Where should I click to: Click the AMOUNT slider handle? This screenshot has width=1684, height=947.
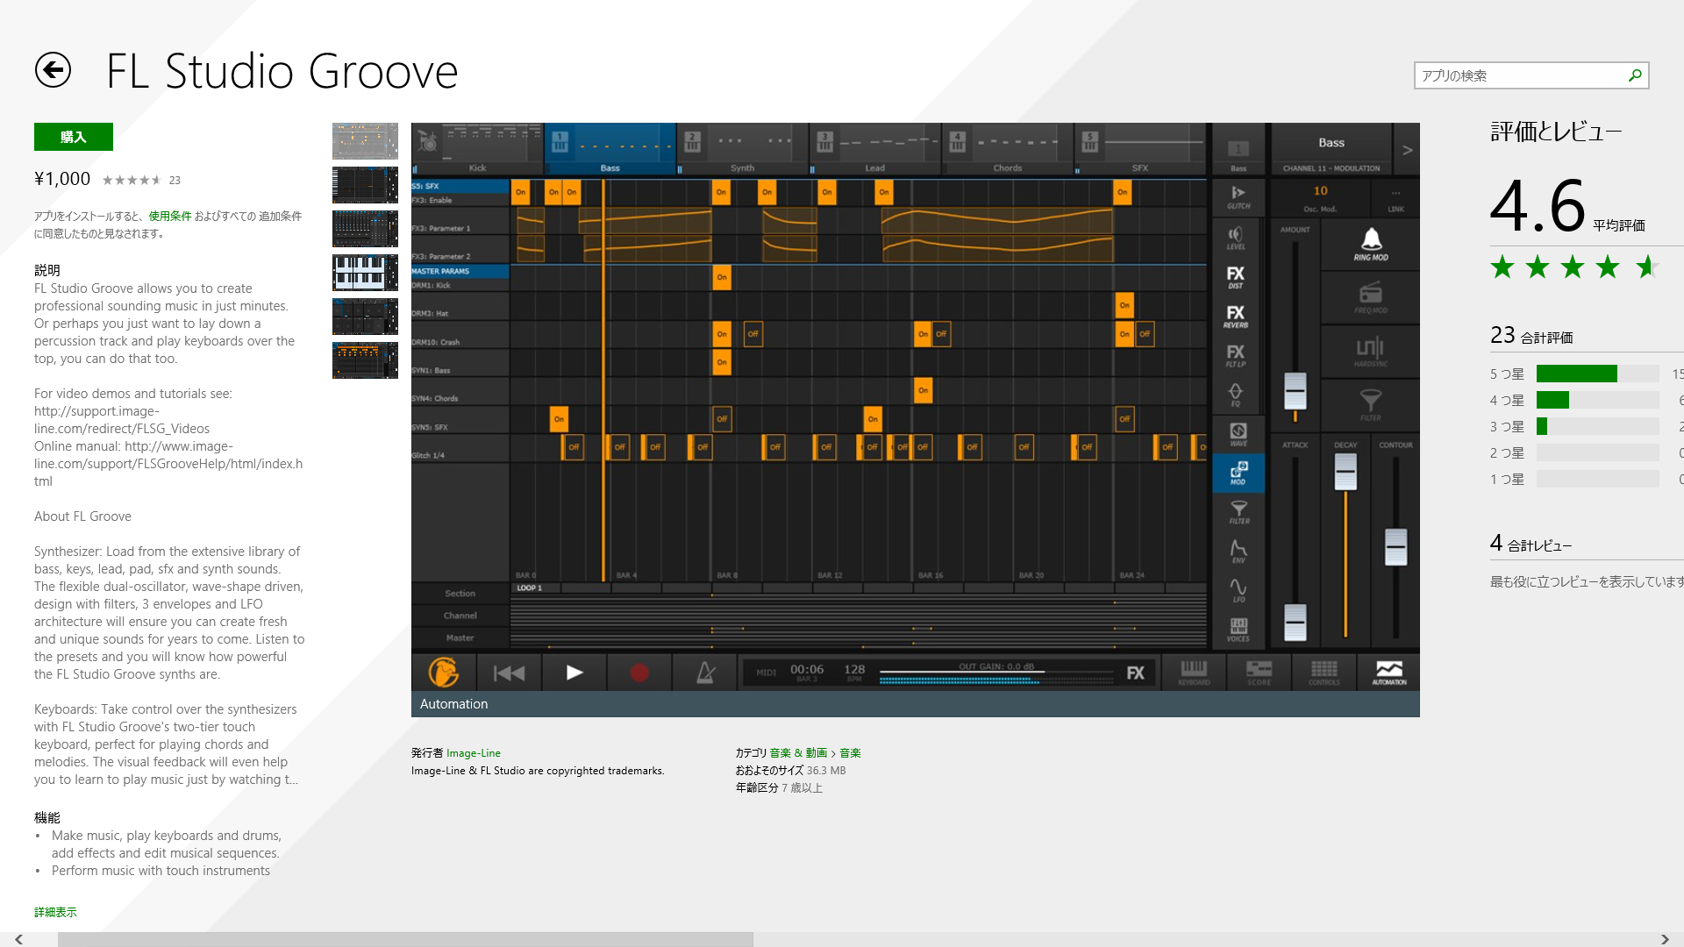click(x=1295, y=390)
